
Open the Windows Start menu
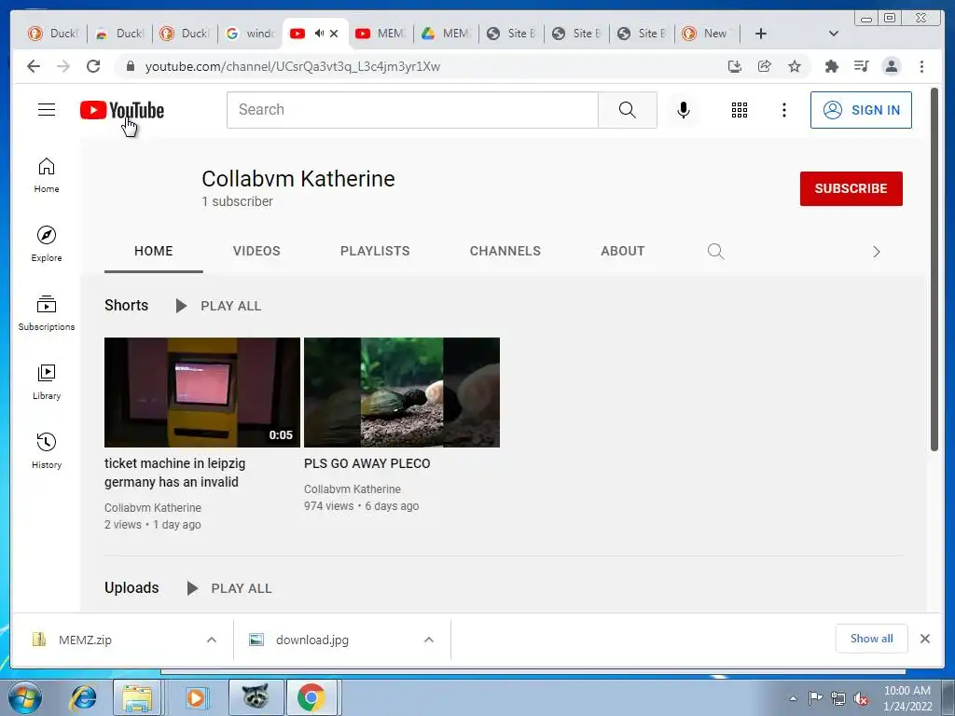click(x=25, y=697)
